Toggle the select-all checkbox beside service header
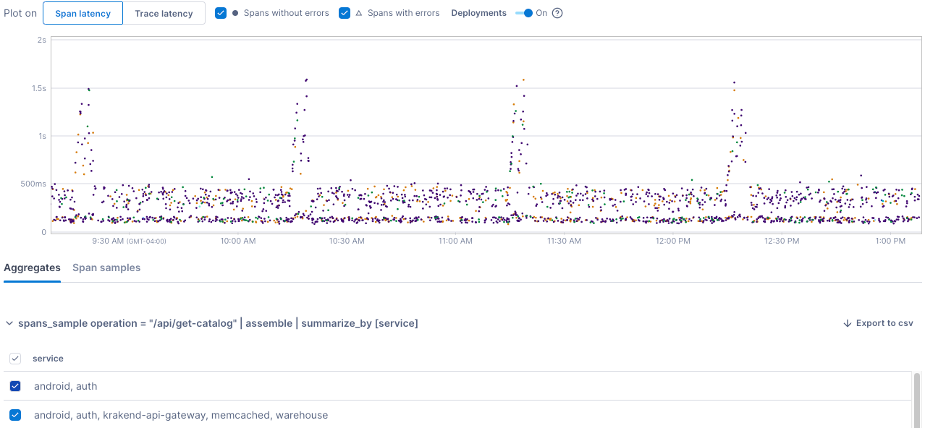The height and width of the screenshot is (428, 925). (15, 359)
